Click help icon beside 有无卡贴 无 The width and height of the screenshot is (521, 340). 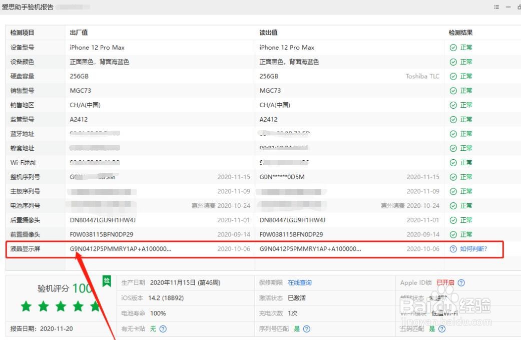pos(163,328)
